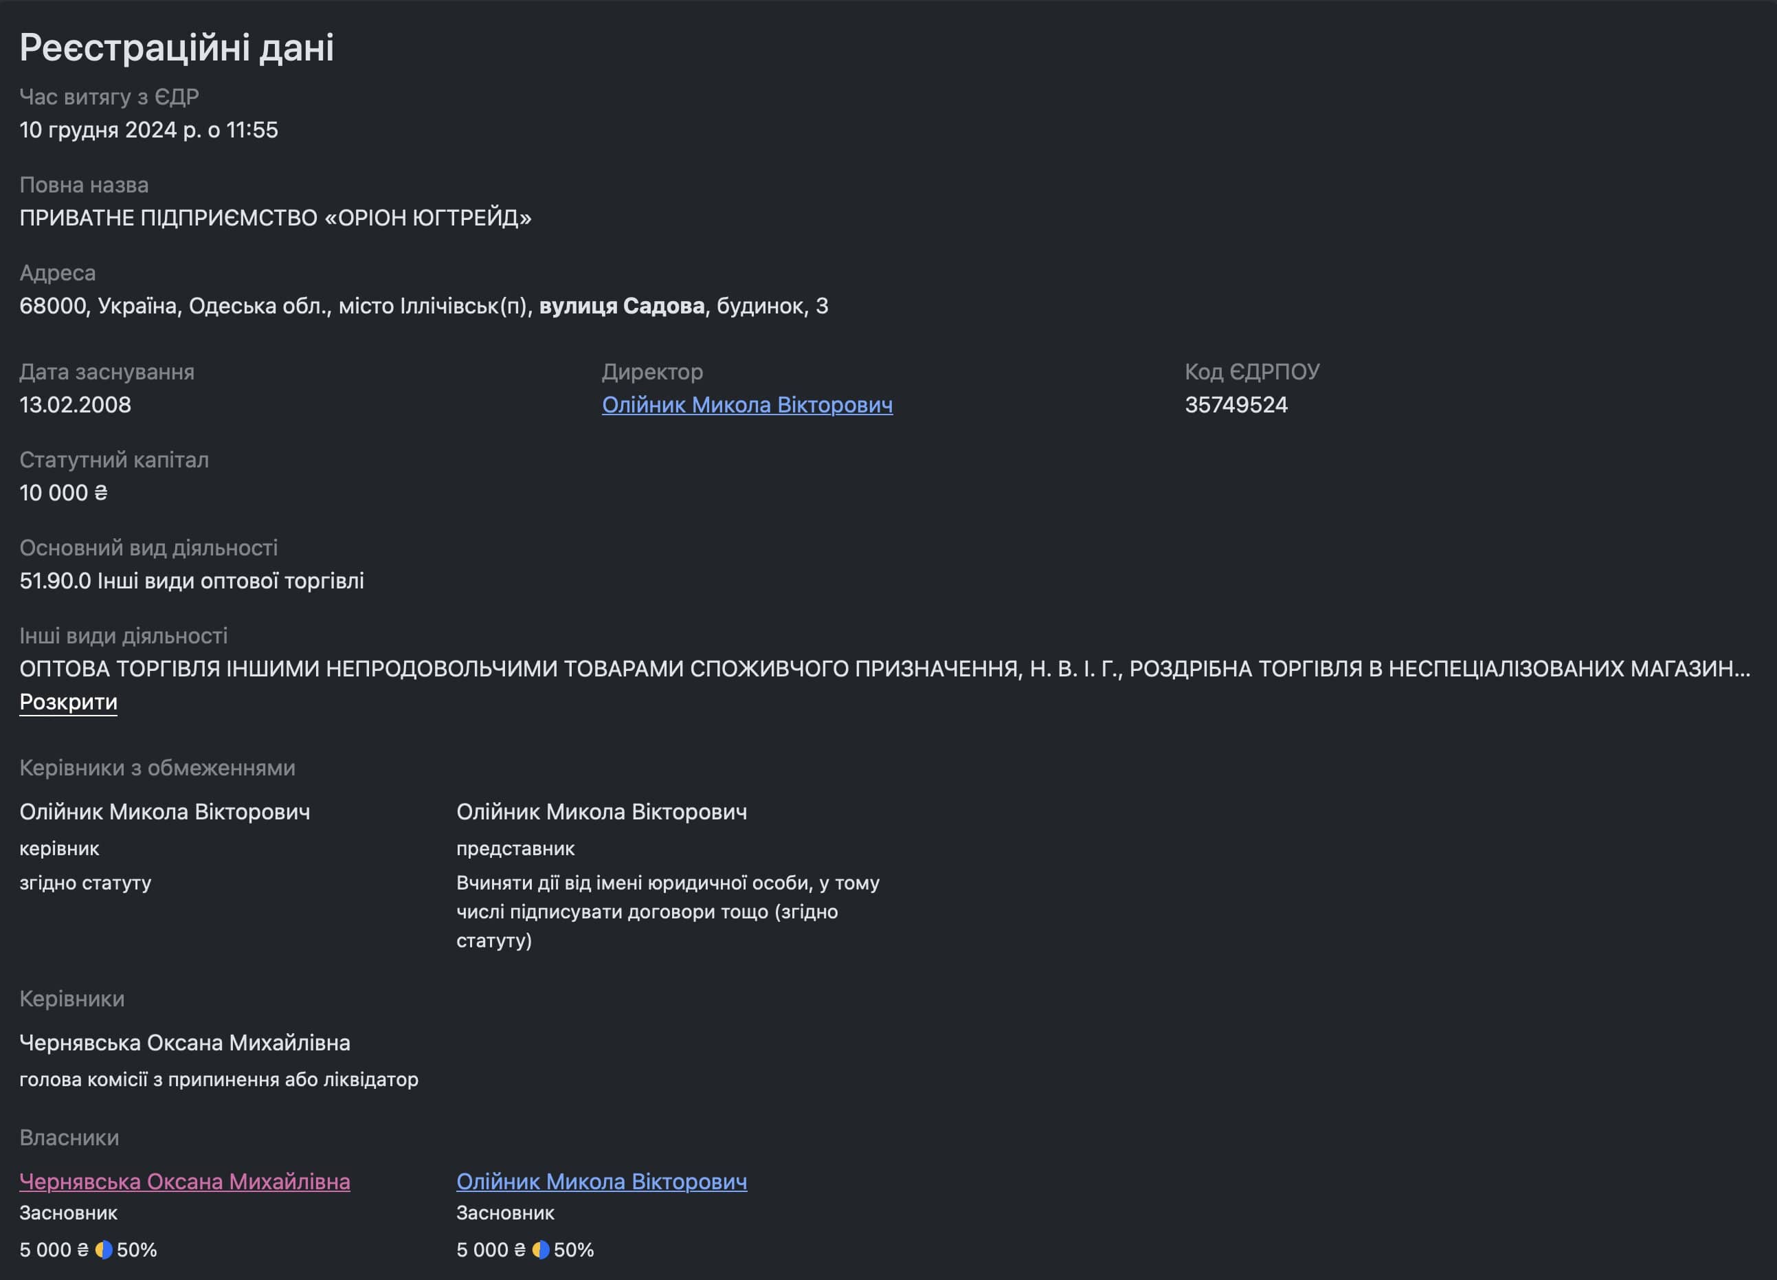1777x1280 pixels.
Task: Click Чернявська's 5 000 ₴ share amount
Action: click(x=54, y=1250)
